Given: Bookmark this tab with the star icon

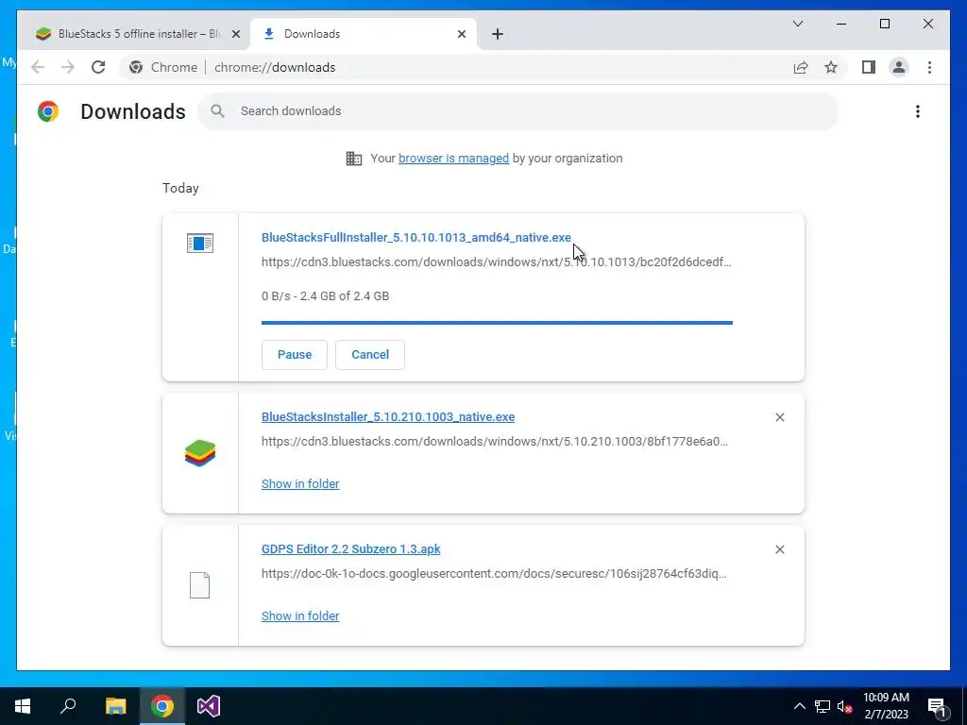Looking at the screenshot, I should [x=831, y=67].
